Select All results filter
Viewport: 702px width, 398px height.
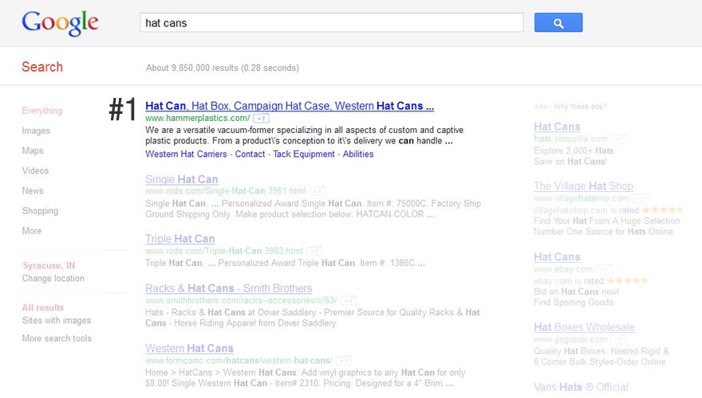(x=43, y=308)
